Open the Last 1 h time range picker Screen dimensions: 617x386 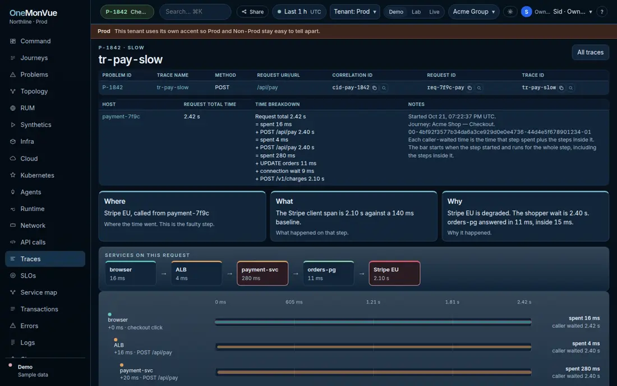(x=300, y=12)
